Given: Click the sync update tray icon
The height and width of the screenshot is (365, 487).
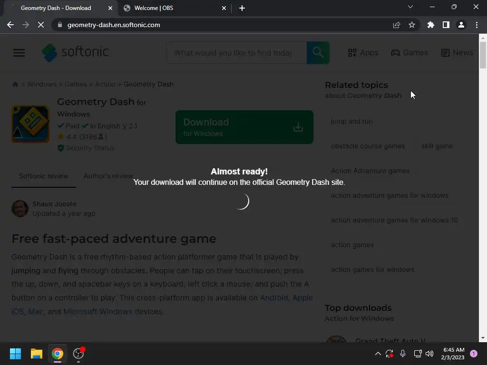Looking at the screenshot, I should pyautogui.click(x=390, y=354).
